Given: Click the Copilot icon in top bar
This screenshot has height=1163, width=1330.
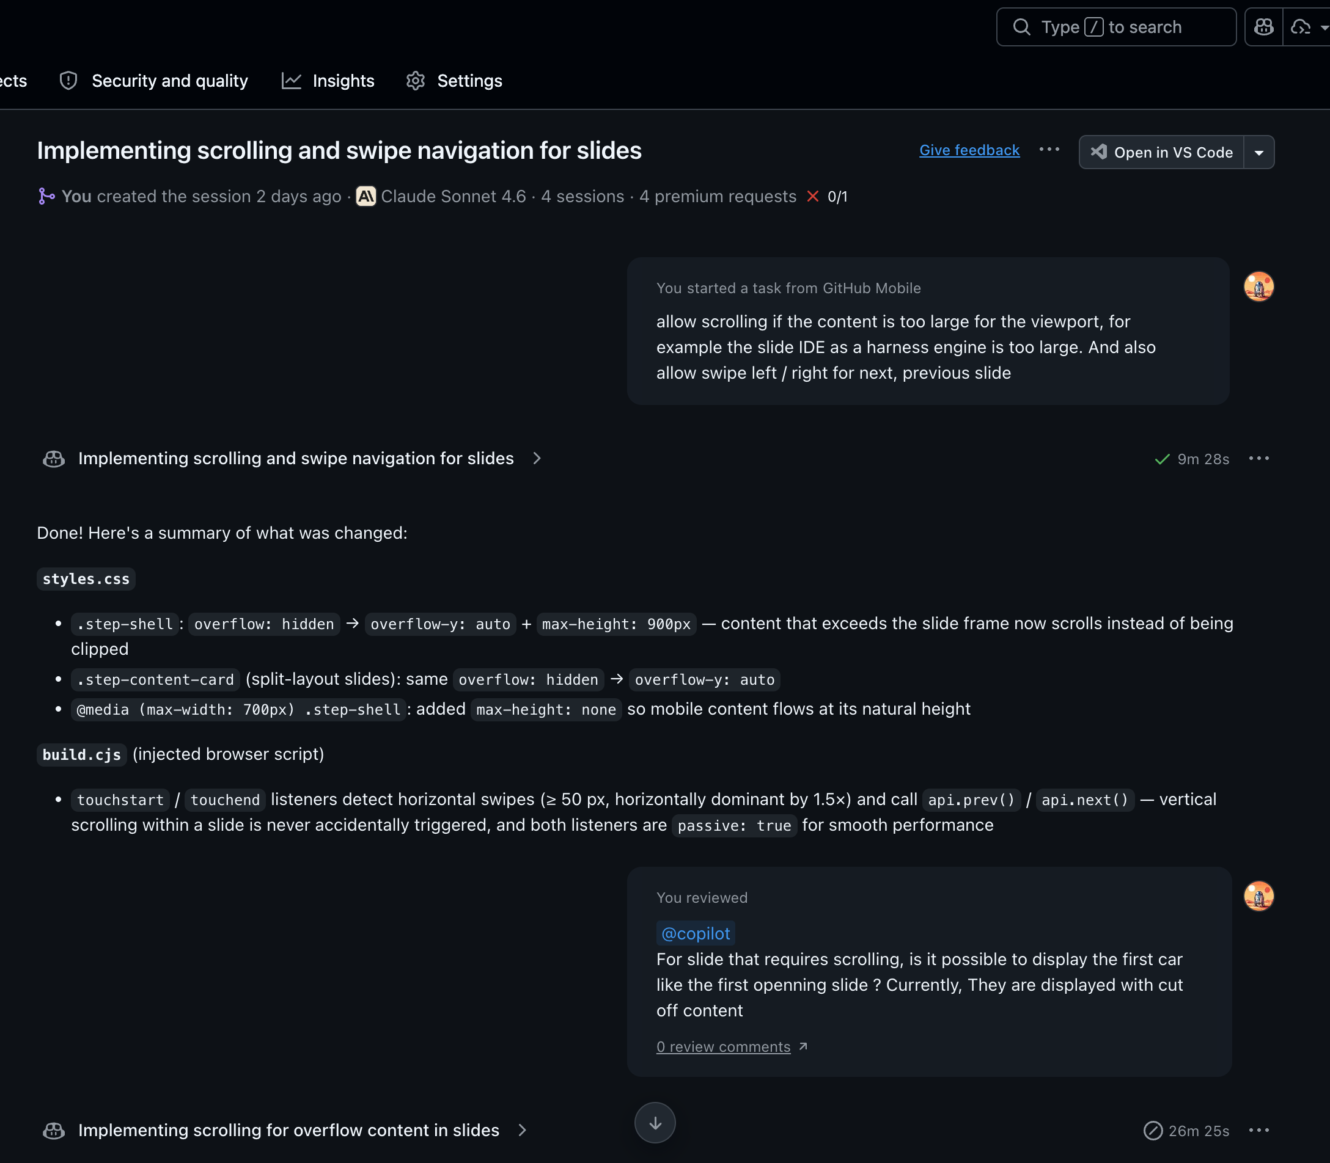Looking at the screenshot, I should coord(1263,27).
